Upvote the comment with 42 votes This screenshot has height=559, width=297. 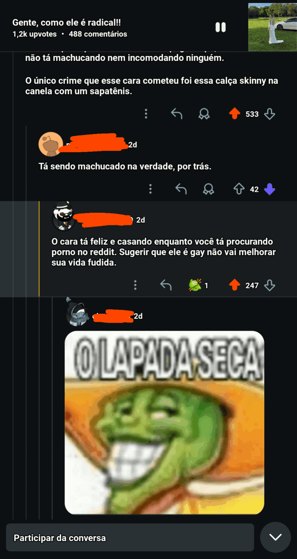tap(239, 189)
